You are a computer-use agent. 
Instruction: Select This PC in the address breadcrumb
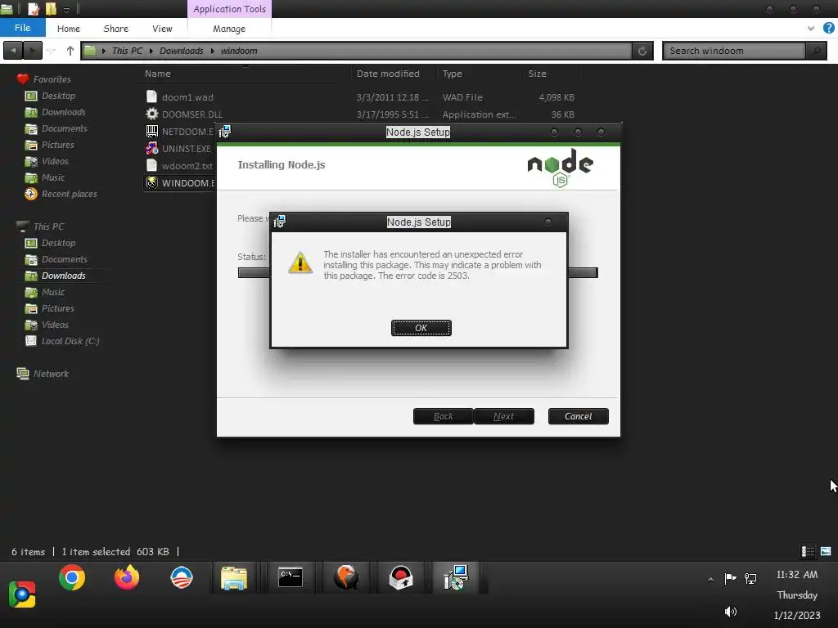(127, 51)
